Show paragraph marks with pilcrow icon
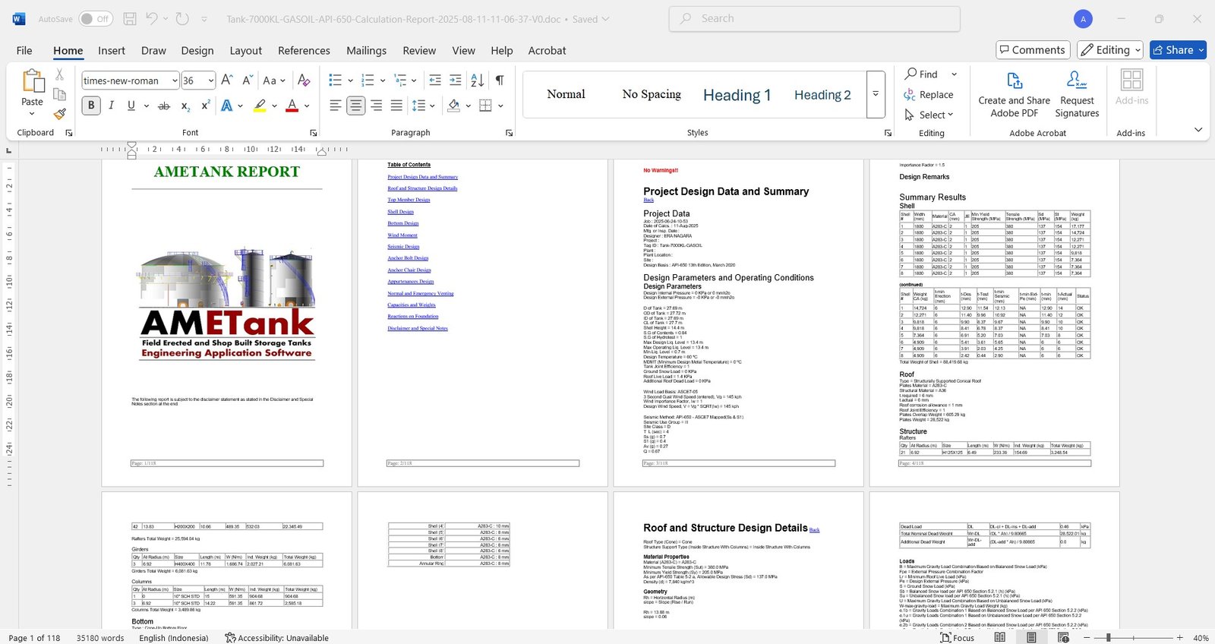This screenshot has height=644, width=1215. click(500, 80)
